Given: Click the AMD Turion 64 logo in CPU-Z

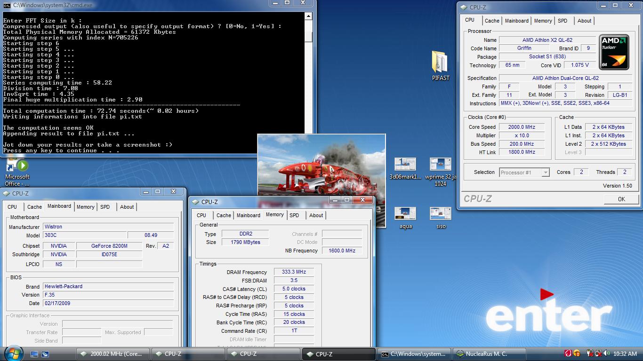Looking at the screenshot, I should tap(614, 52).
